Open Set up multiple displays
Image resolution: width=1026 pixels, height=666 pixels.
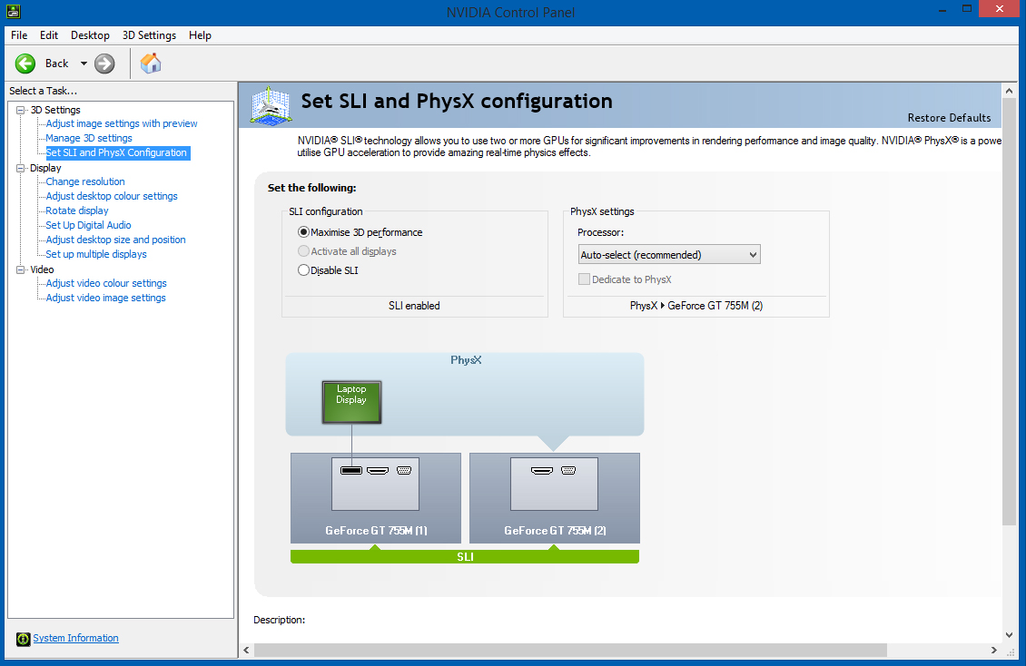[96, 254]
